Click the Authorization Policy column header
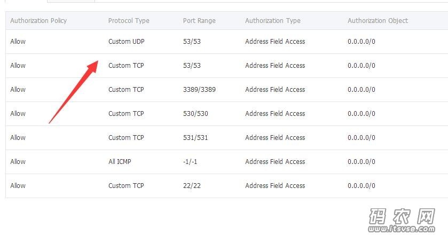This screenshot has width=448, height=235. 38,21
